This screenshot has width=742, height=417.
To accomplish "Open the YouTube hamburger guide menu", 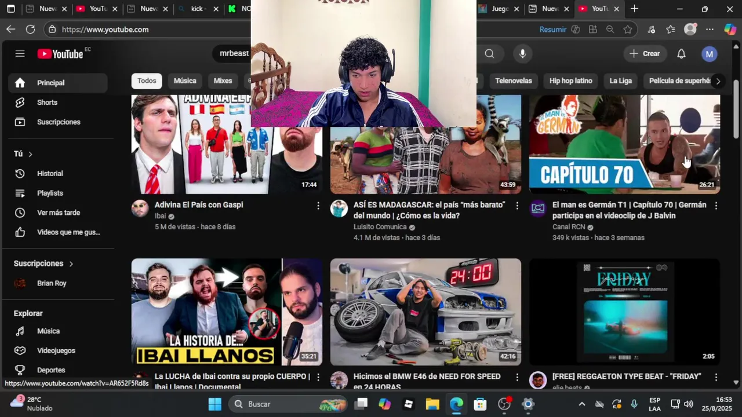I will (x=20, y=54).
